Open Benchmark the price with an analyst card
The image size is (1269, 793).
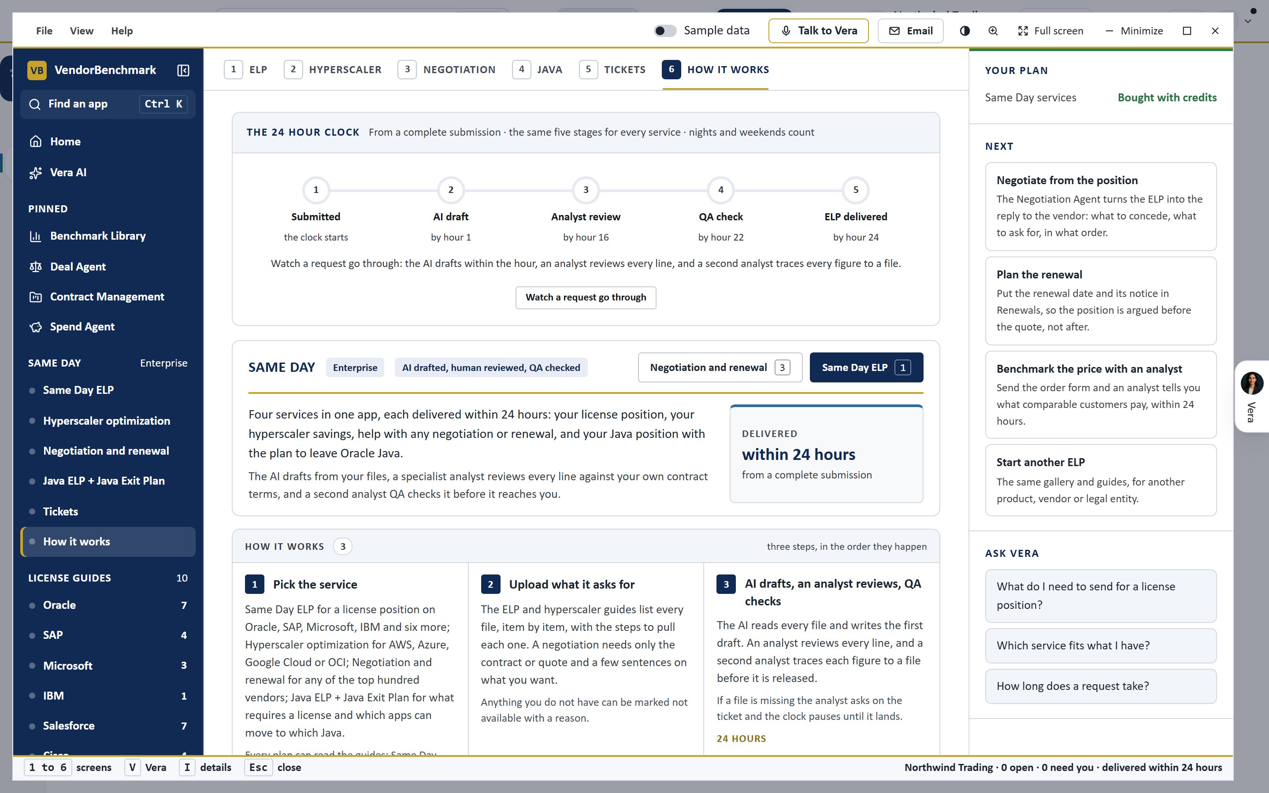[1101, 394]
